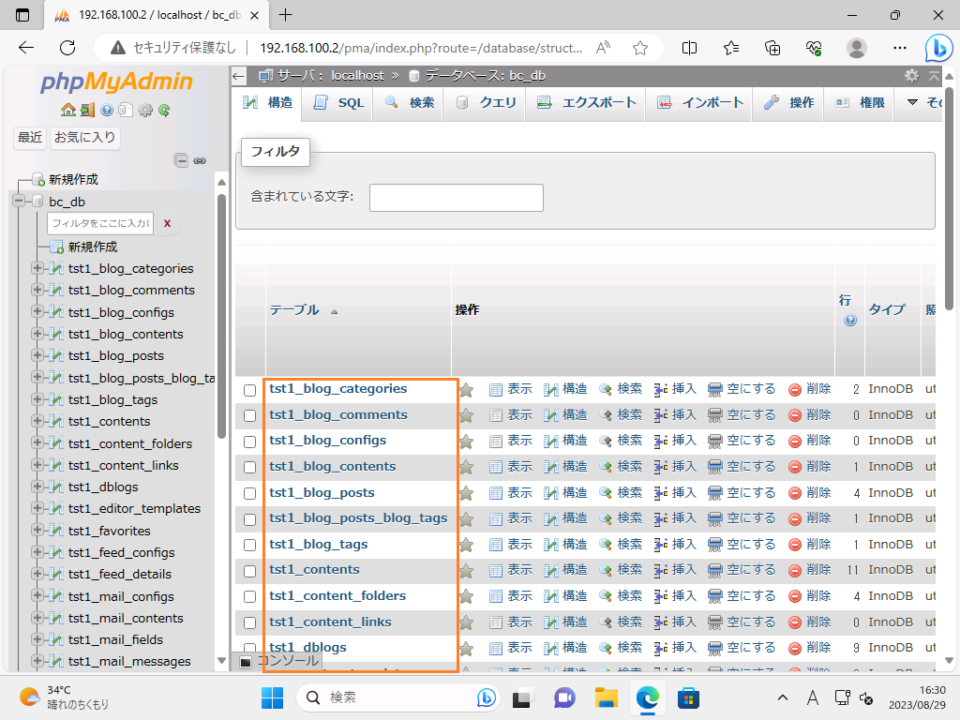
Task: Open the tst1_blog_comments table link
Action: click(337, 414)
